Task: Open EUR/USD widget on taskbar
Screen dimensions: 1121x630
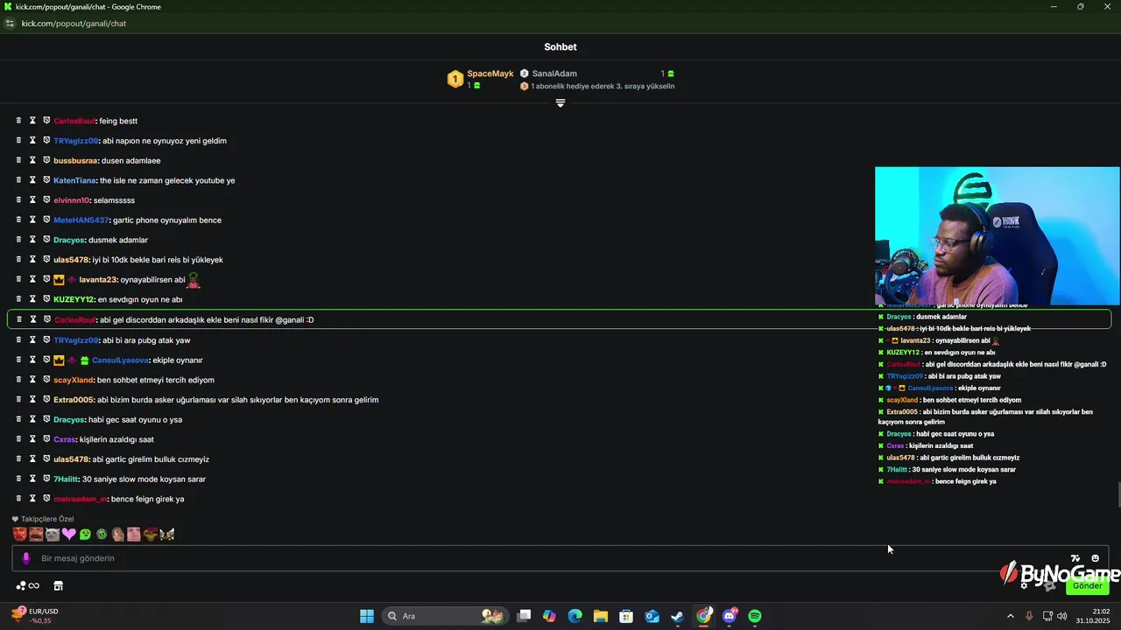Action: (x=35, y=616)
